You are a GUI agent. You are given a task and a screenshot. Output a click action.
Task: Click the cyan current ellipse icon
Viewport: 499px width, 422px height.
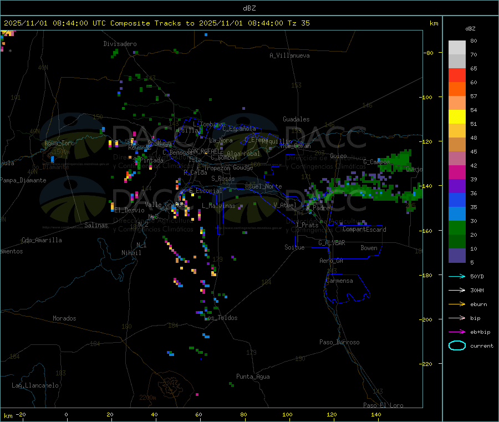coord(457,345)
